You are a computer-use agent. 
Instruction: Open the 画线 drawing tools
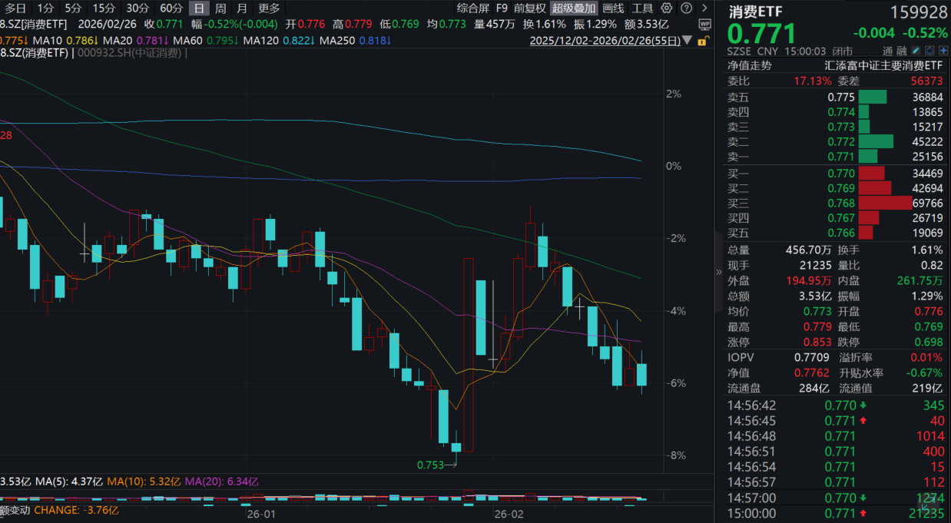pyautogui.click(x=613, y=8)
